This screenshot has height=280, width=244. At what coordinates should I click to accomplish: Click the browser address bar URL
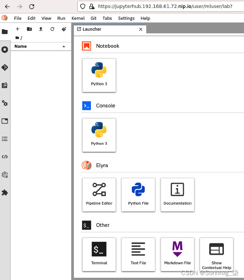point(165,6)
